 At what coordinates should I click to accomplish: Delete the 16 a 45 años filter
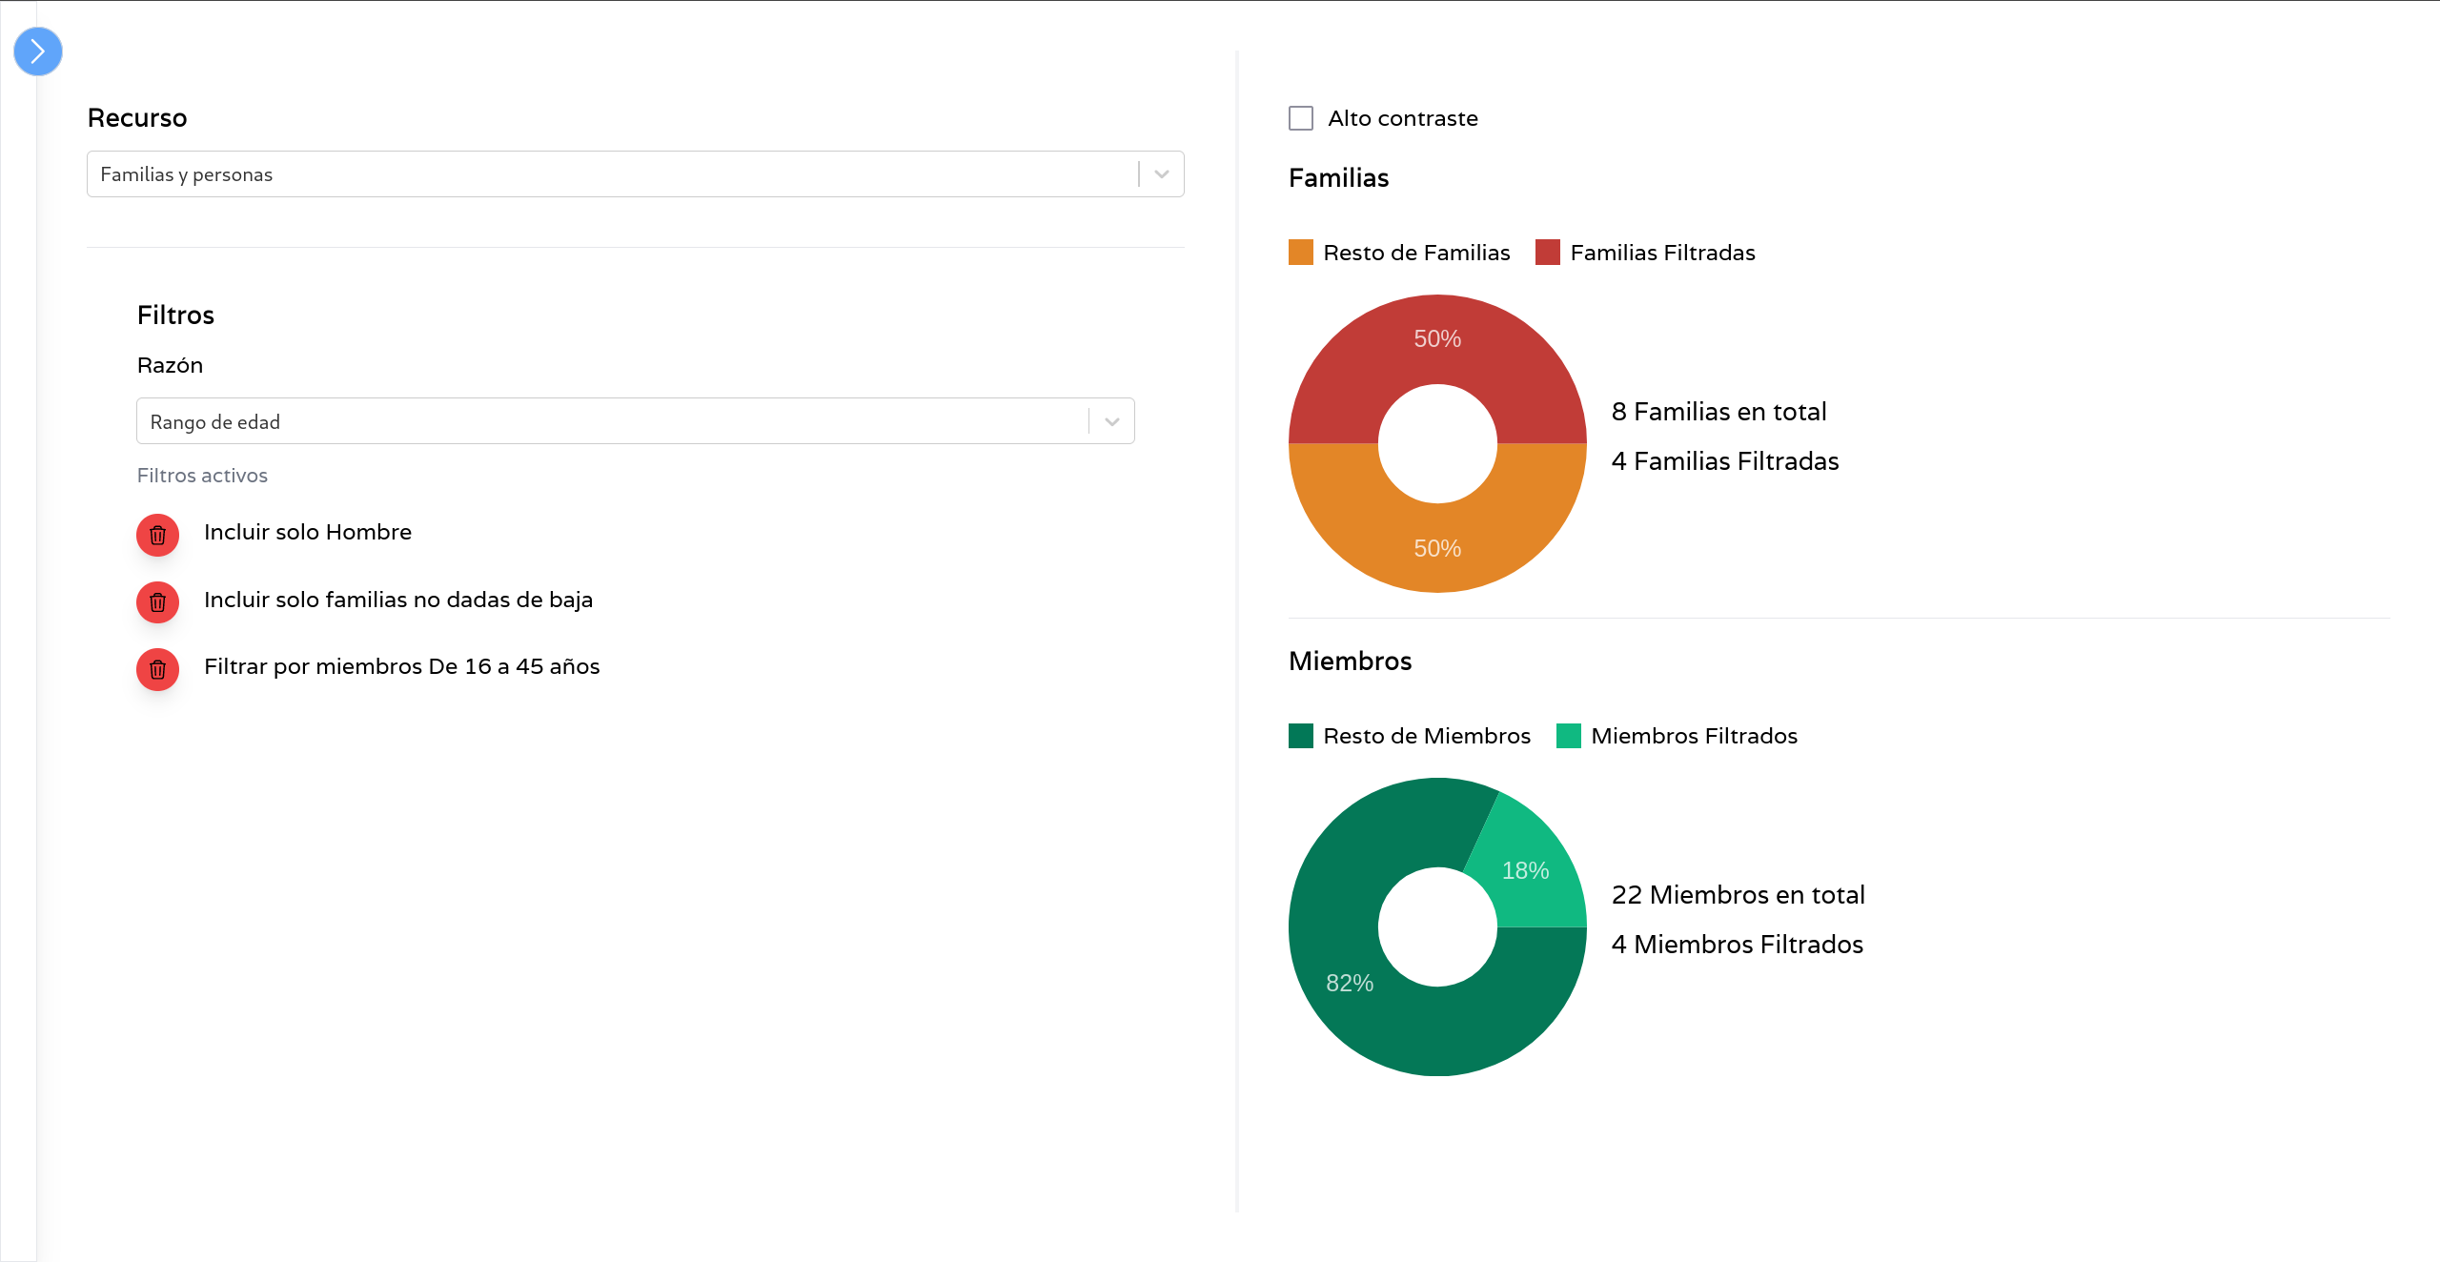pyautogui.click(x=158, y=670)
